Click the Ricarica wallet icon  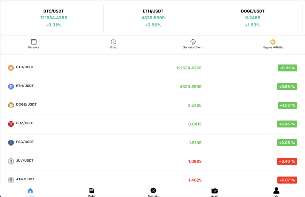click(34, 42)
